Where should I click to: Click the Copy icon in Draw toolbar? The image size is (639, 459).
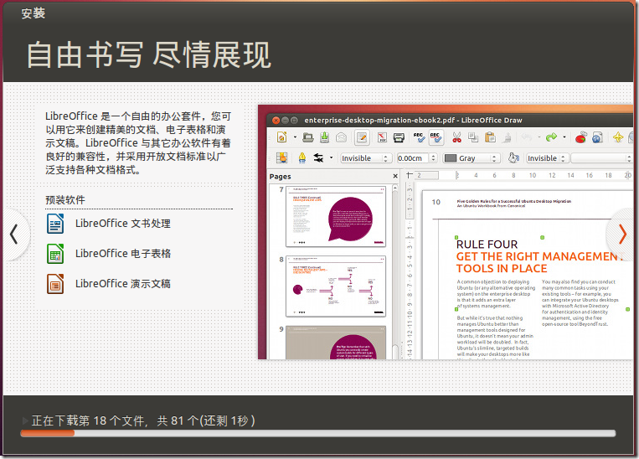[x=473, y=137]
